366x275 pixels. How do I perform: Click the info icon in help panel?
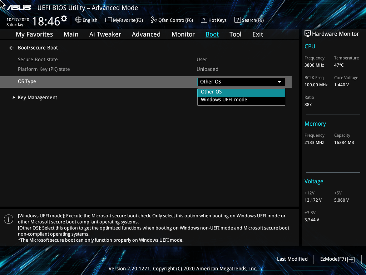[x=9, y=219]
